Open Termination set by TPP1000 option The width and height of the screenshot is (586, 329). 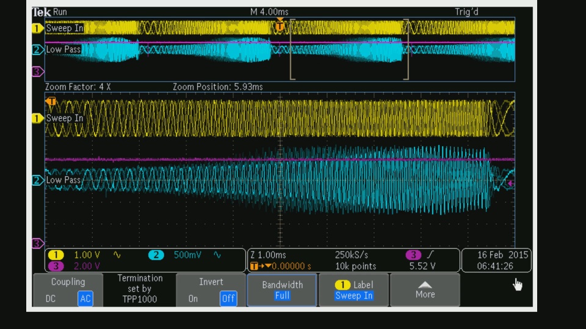(140, 289)
